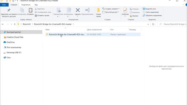The image size is (187, 105).
Task: Open the Свойства dropdown arrow
Action: click(125, 16)
